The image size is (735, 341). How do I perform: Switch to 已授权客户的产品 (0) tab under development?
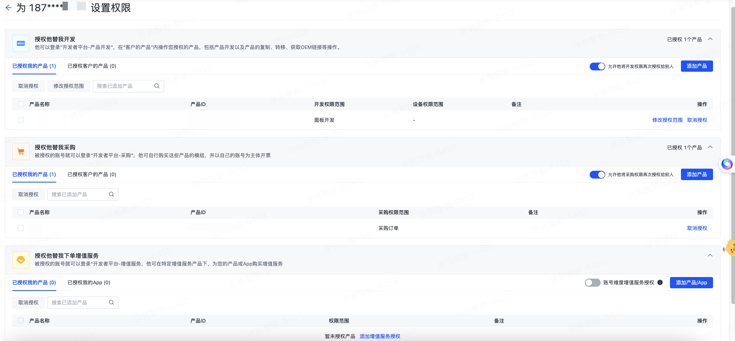click(92, 66)
